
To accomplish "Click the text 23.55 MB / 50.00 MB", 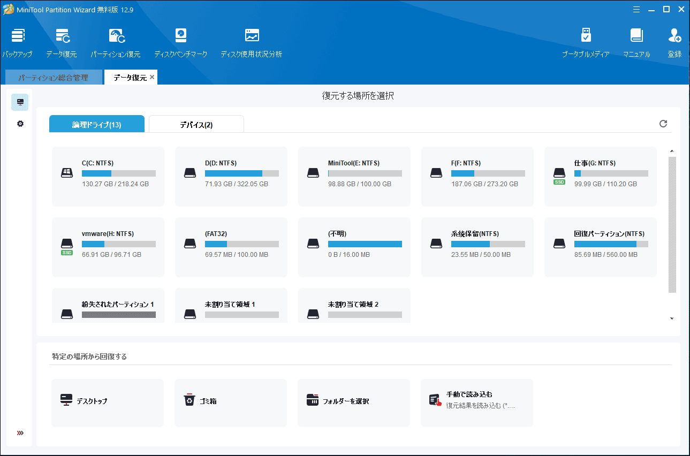I will pos(481,255).
